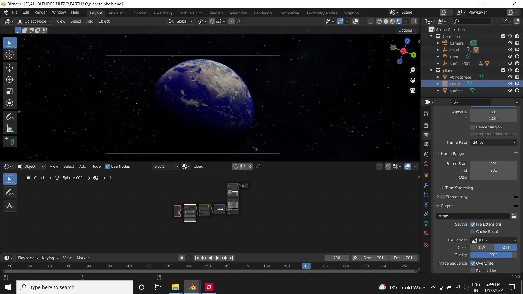
Task: Open Global transform orientation dropdown
Action: (181, 21)
